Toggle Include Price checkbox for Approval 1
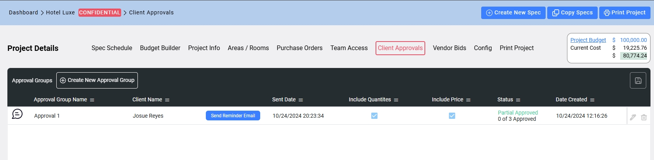The height and width of the screenshot is (160, 654). pyautogui.click(x=452, y=116)
